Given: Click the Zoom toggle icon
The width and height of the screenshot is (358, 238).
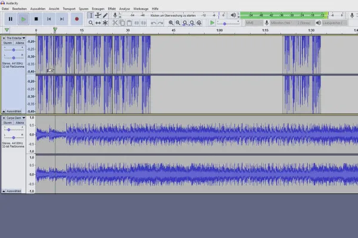Looking at the screenshot, I should [199, 23].
